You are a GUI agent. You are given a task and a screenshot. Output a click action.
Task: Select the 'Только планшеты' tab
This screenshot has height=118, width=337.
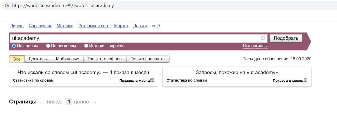148,59
